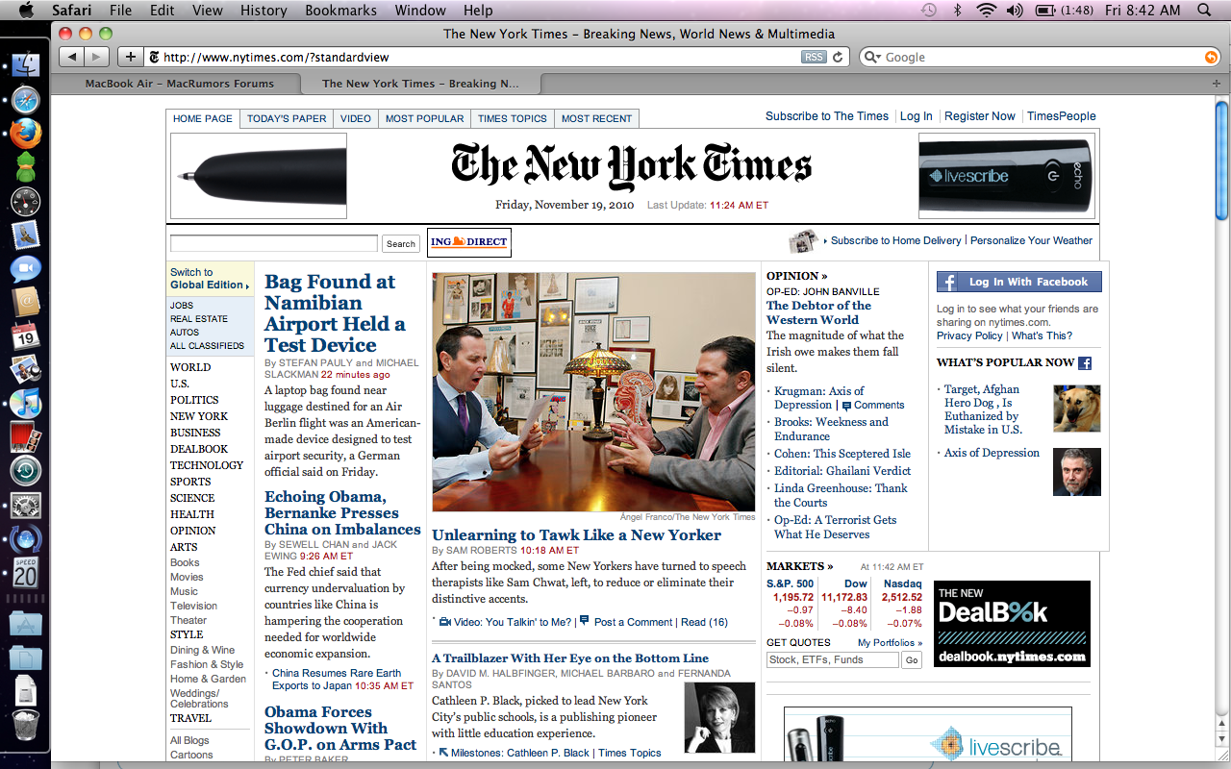Open iTunes from the Dock
1231x769 pixels.
pyautogui.click(x=26, y=404)
